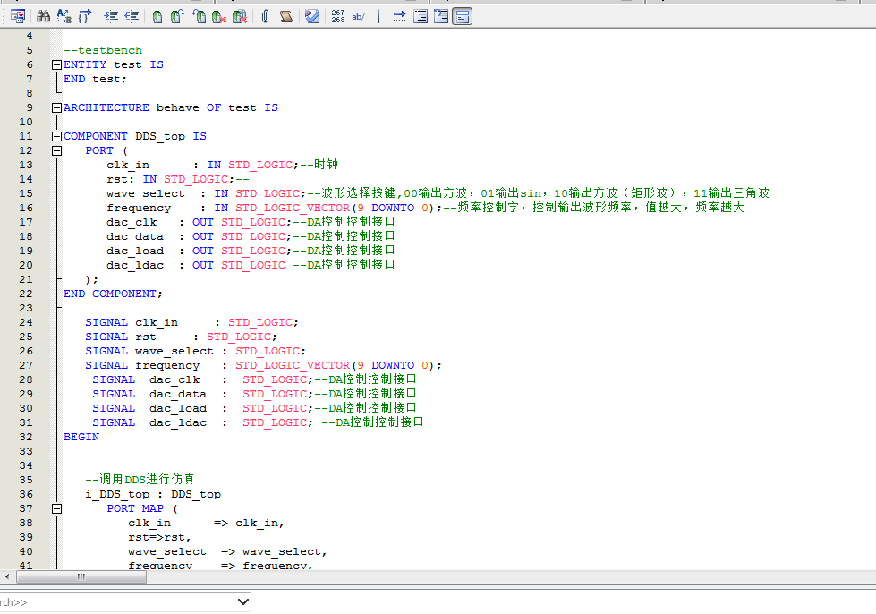Screen dimensions: 876x614
Task: Collapse the PORT MAP section fold
Action: point(57,508)
